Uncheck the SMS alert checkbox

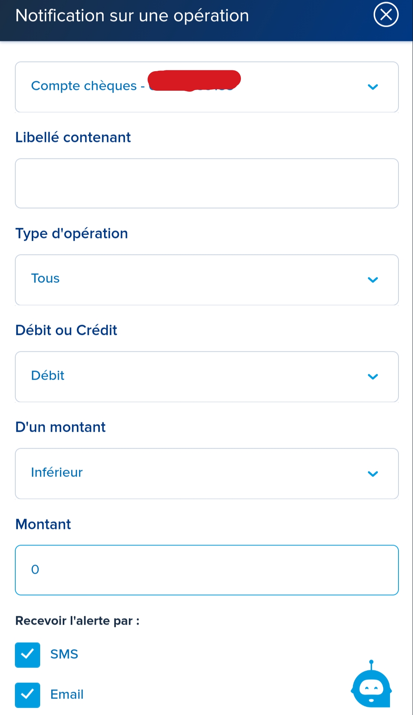(x=28, y=655)
